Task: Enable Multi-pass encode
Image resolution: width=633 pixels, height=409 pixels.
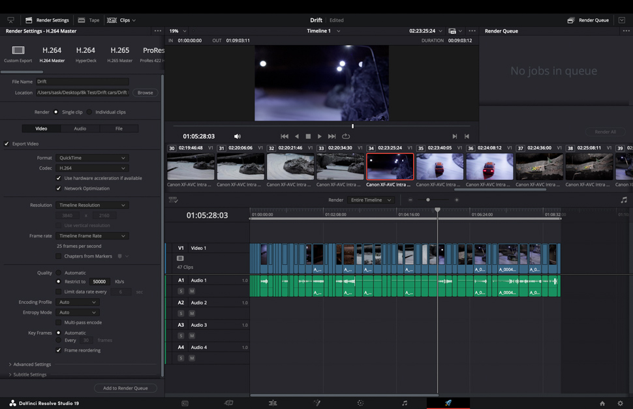Action: tap(59, 323)
